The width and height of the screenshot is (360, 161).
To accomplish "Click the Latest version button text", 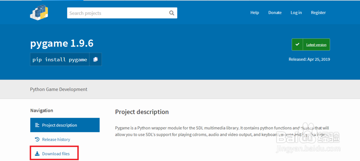I will coord(316,45).
